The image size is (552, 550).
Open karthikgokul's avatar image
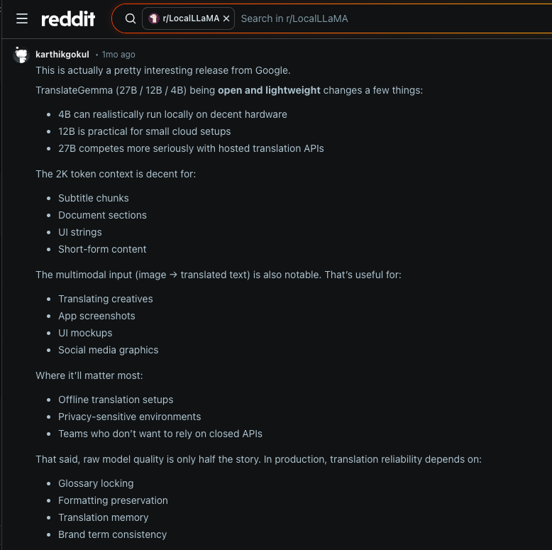click(x=22, y=55)
